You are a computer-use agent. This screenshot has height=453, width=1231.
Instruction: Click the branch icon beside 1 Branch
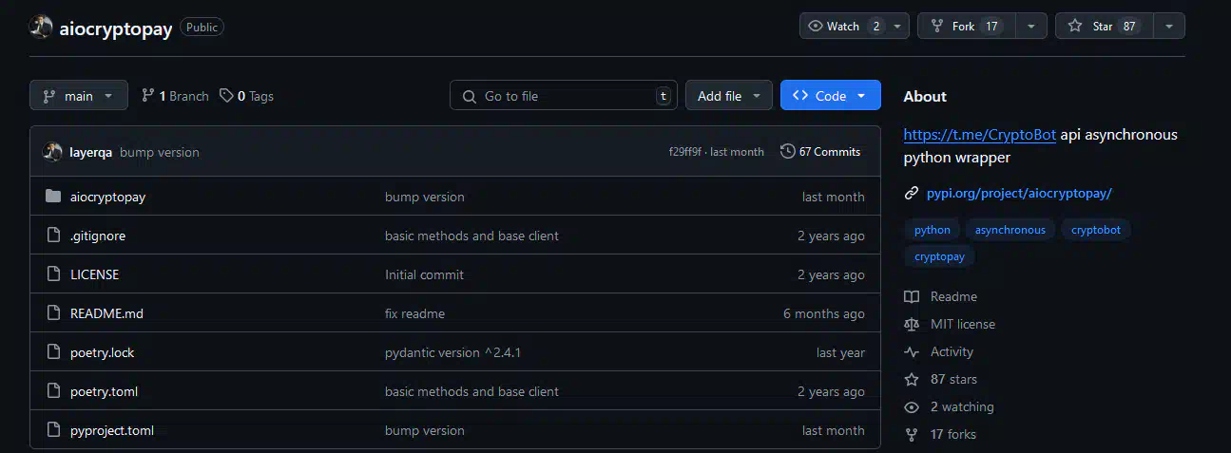(x=147, y=96)
